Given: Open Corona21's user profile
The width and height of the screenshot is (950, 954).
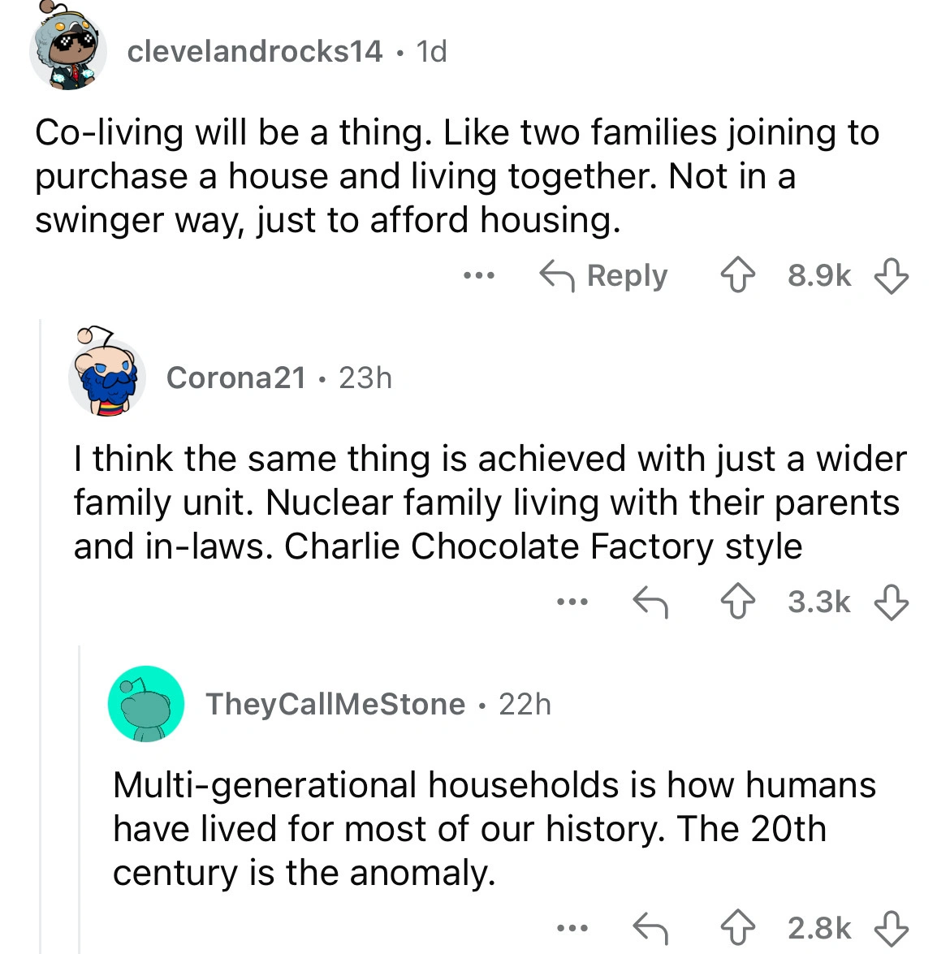Looking at the screenshot, I should (x=235, y=378).
